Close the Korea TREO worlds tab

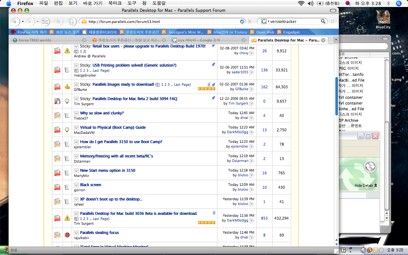point(84,40)
